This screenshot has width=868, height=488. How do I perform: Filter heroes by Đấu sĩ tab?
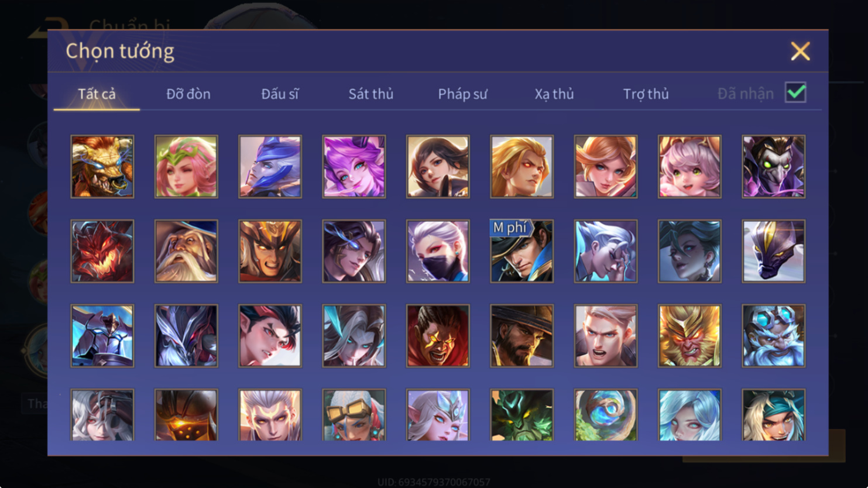[x=280, y=94]
